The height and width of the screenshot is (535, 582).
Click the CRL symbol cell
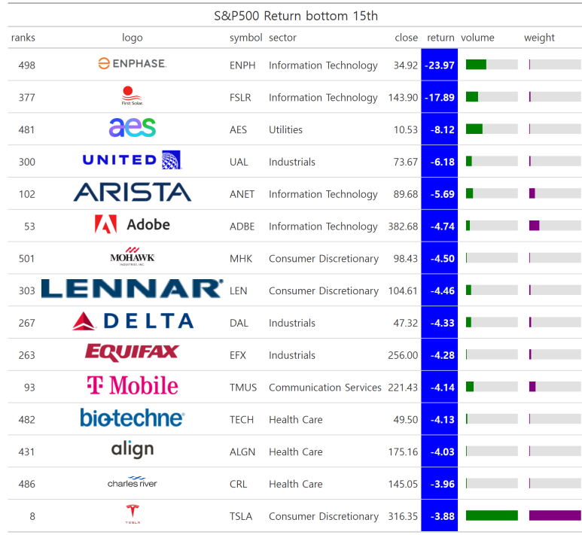(x=238, y=484)
